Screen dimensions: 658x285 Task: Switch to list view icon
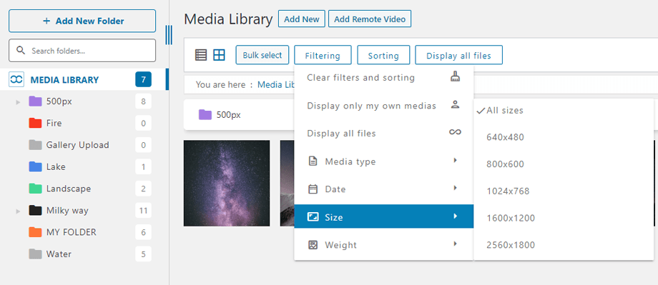pos(201,55)
